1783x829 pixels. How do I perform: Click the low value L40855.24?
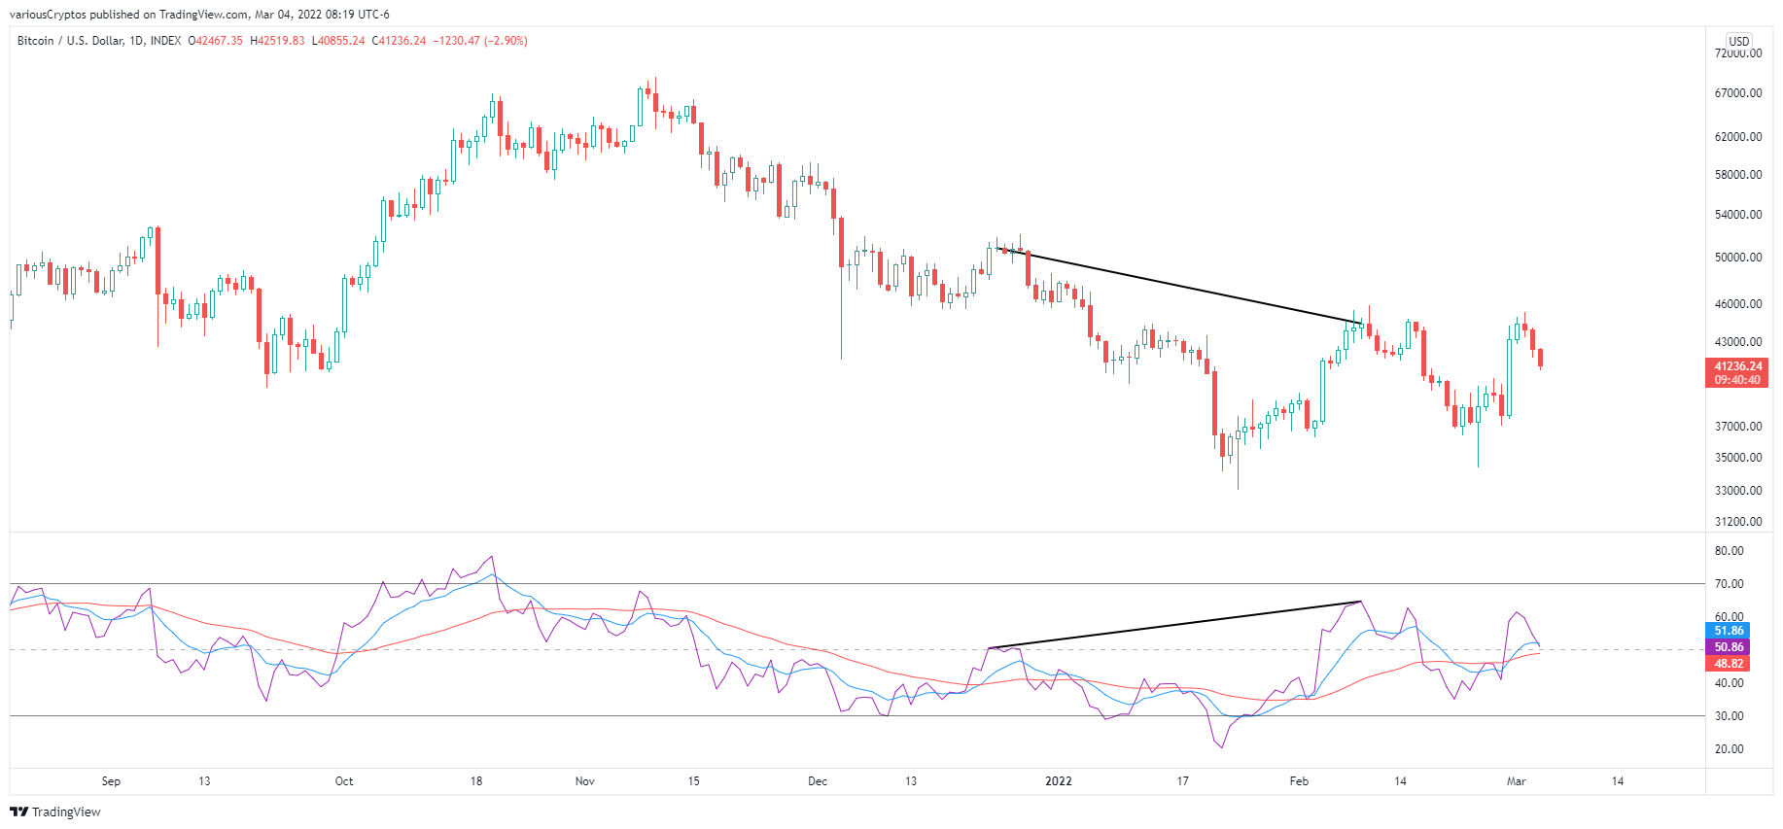pyautogui.click(x=338, y=41)
